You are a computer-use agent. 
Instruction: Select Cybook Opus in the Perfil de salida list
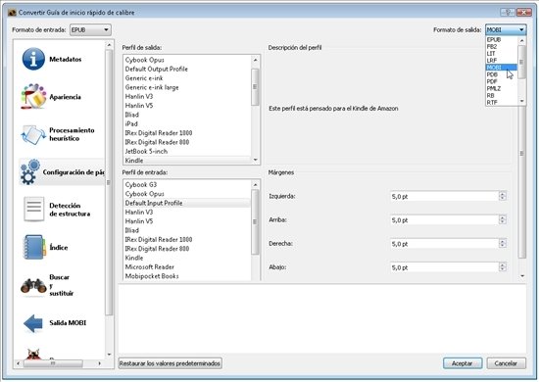[187, 60]
